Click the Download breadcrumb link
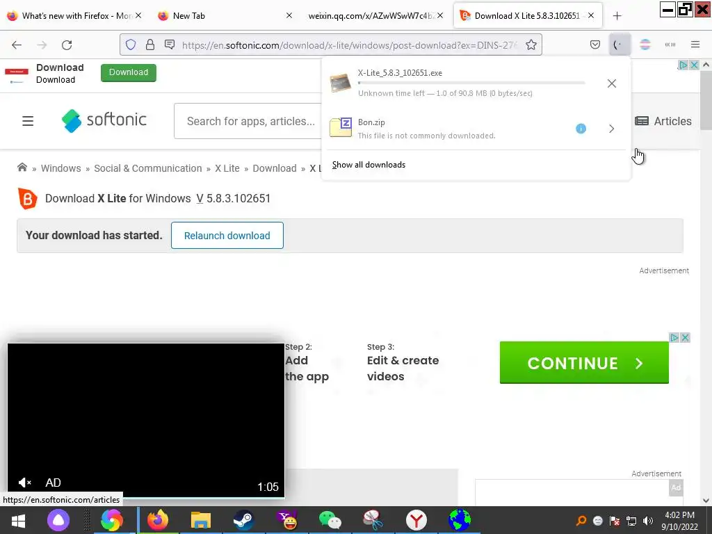This screenshot has width=712, height=534. 274,168
